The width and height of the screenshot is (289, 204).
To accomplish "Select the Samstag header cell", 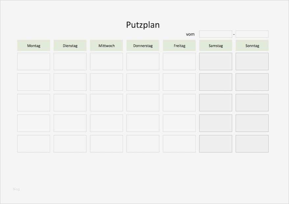I will [x=216, y=46].
